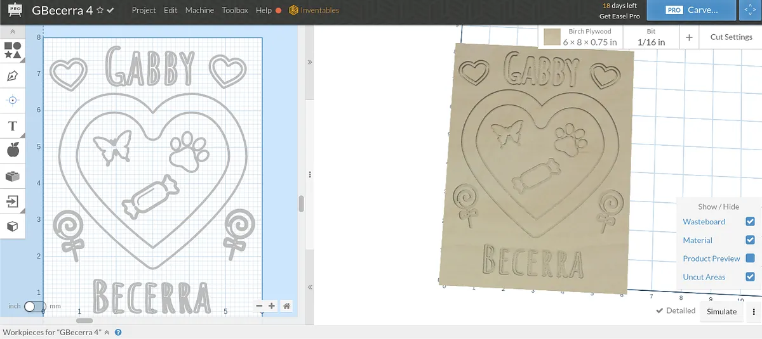
Task: Open the Simulate more options menu
Action: [x=753, y=312]
